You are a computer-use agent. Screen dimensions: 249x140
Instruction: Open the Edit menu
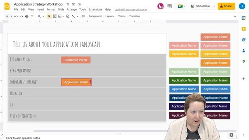23,9
